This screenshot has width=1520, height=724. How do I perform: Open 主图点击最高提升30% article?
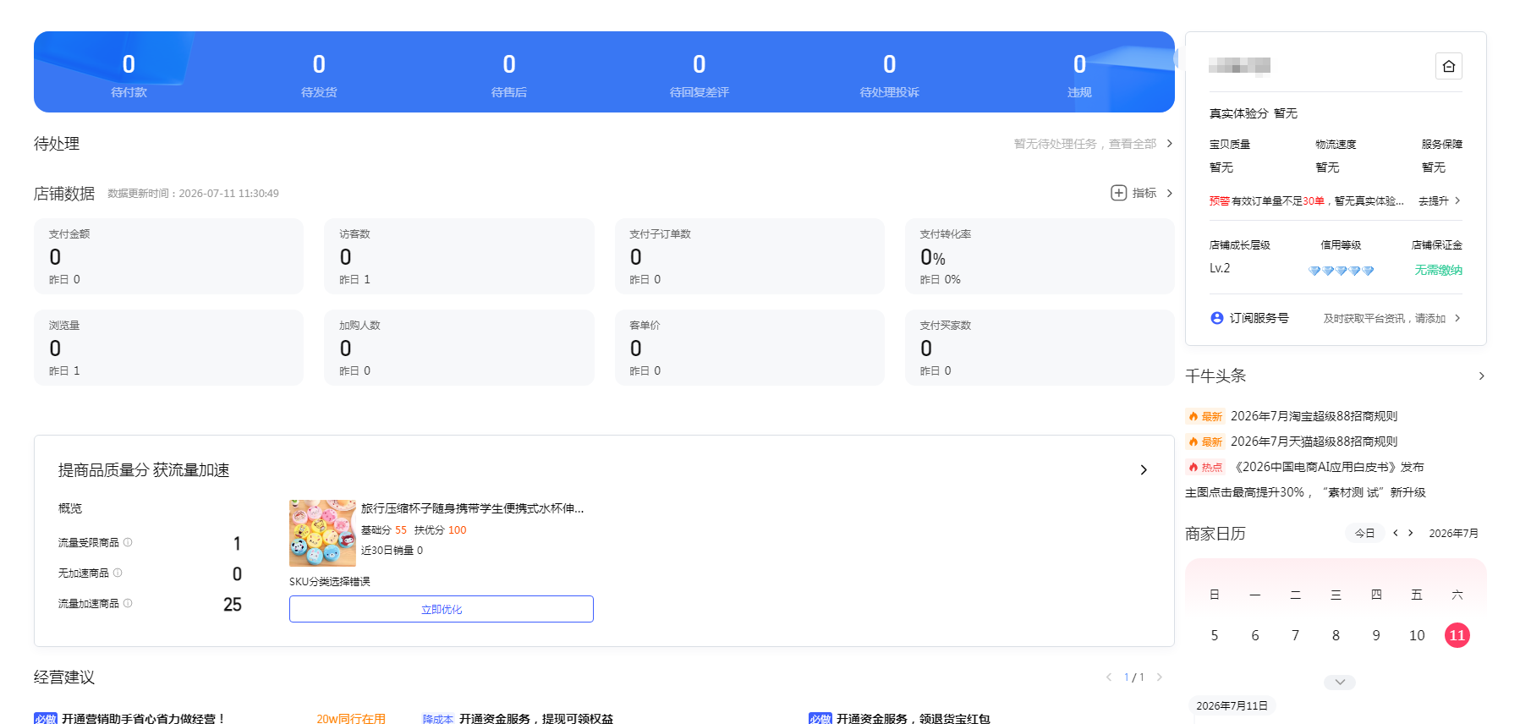pos(1305,492)
